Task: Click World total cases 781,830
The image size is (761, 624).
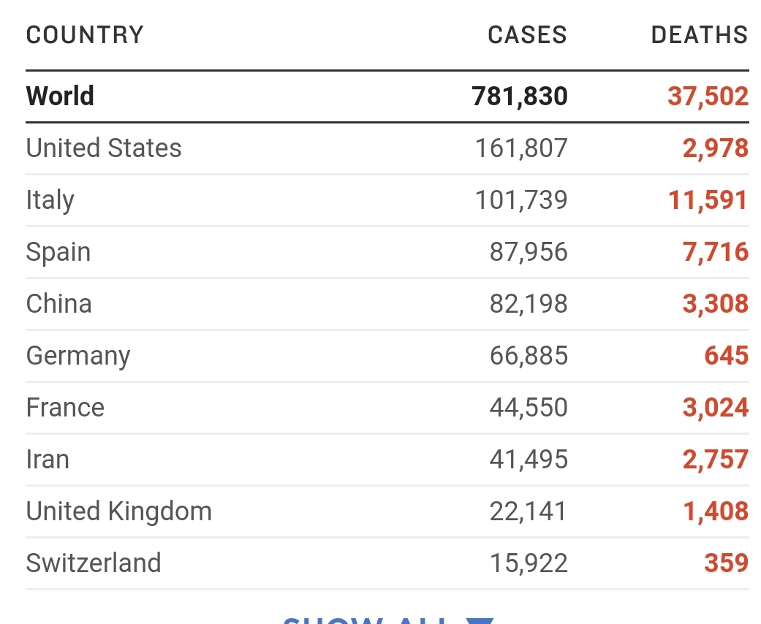Action: point(520,96)
